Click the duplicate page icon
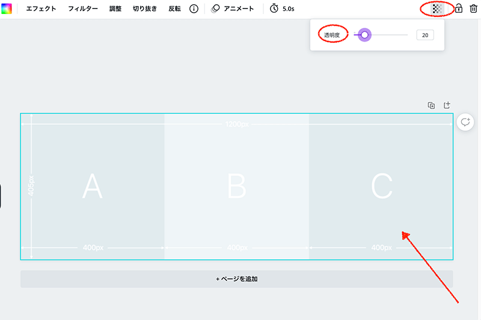Screen dimensions: 481x320 pos(431,105)
